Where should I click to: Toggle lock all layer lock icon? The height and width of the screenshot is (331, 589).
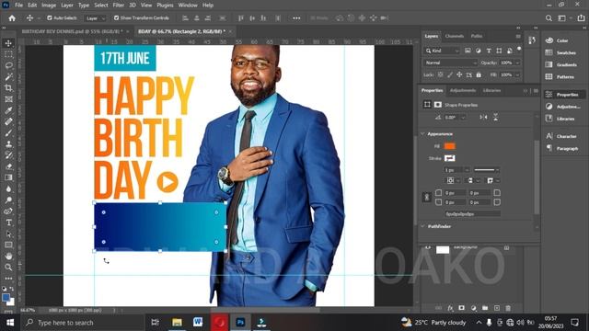(x=479, y=75)
